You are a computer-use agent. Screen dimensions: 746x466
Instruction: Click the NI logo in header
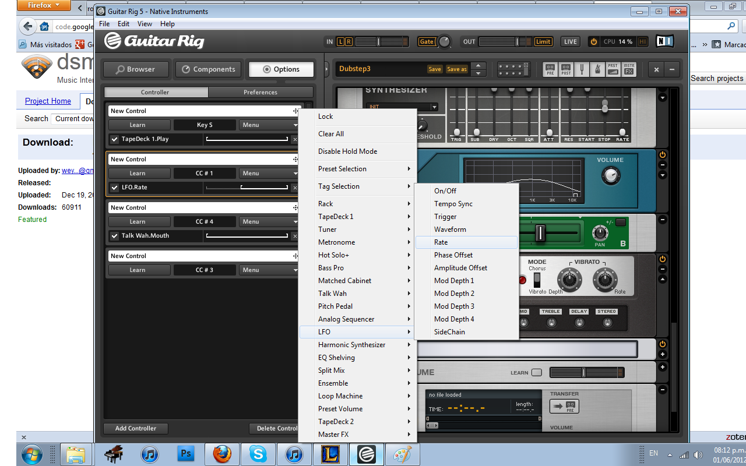[665, 41]
